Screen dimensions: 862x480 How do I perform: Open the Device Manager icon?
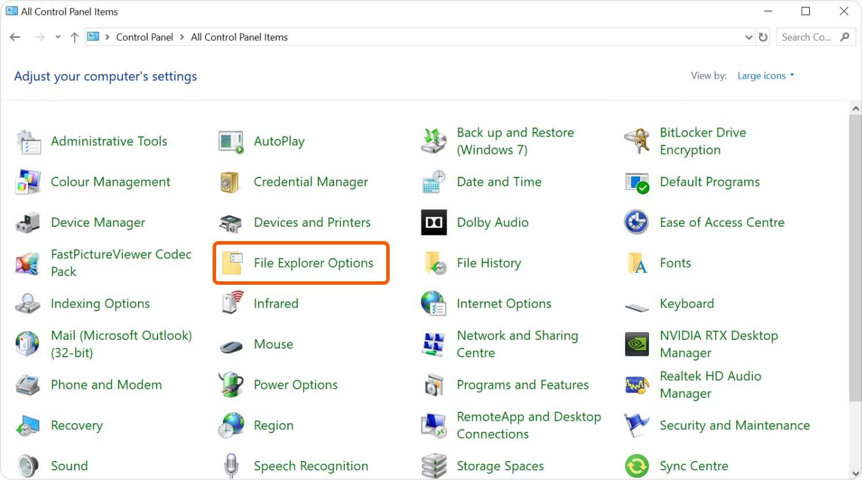28,223
